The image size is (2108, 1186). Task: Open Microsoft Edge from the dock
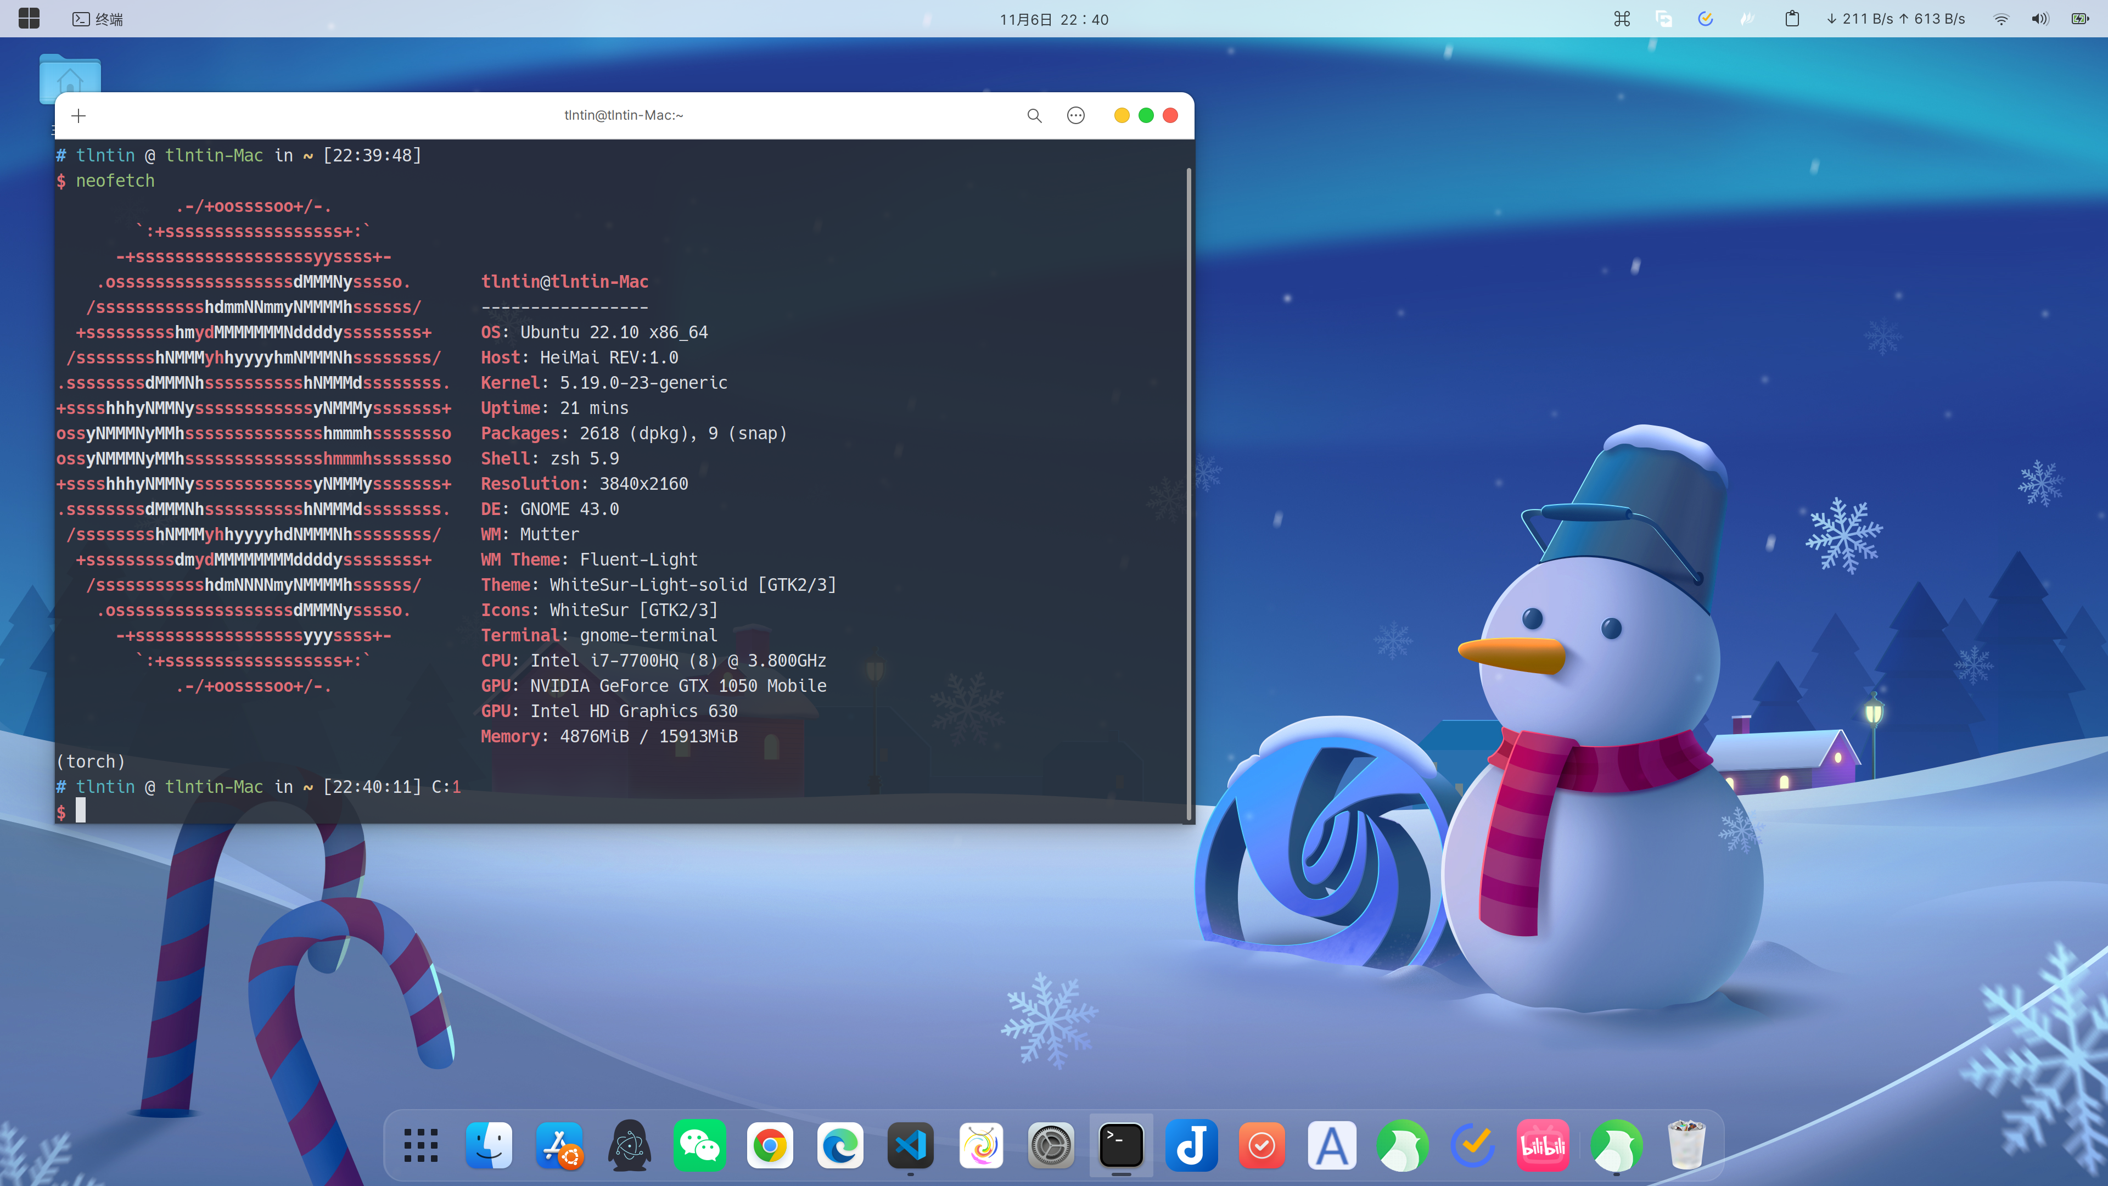click(839, 1145)
